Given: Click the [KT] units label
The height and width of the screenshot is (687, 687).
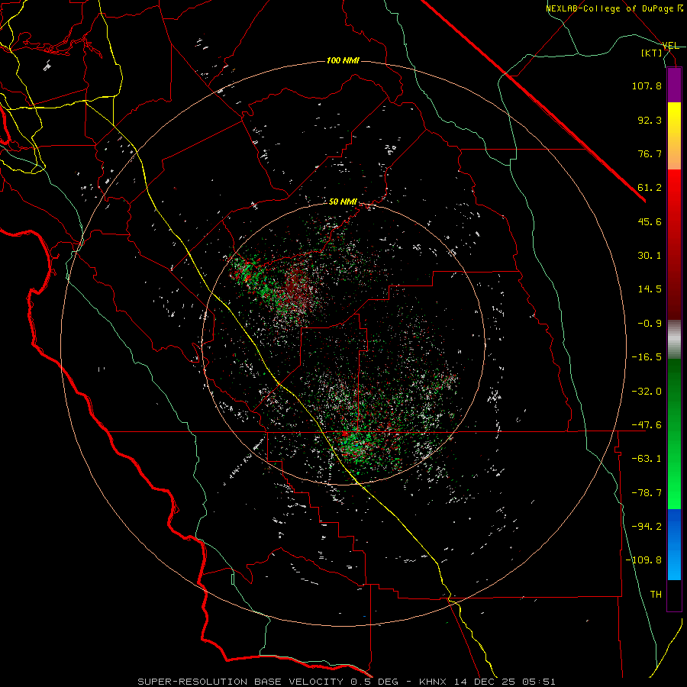Looking at the screenshot, I should point(652,53).
